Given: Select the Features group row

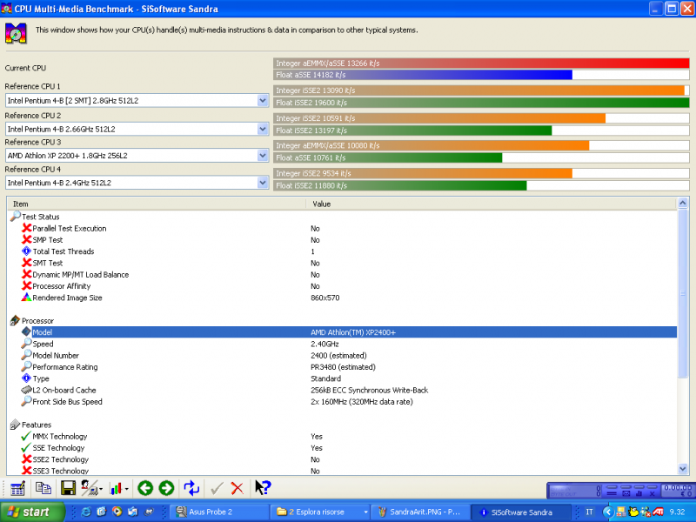Looking at the screenshot, I should tap(342, 425).
